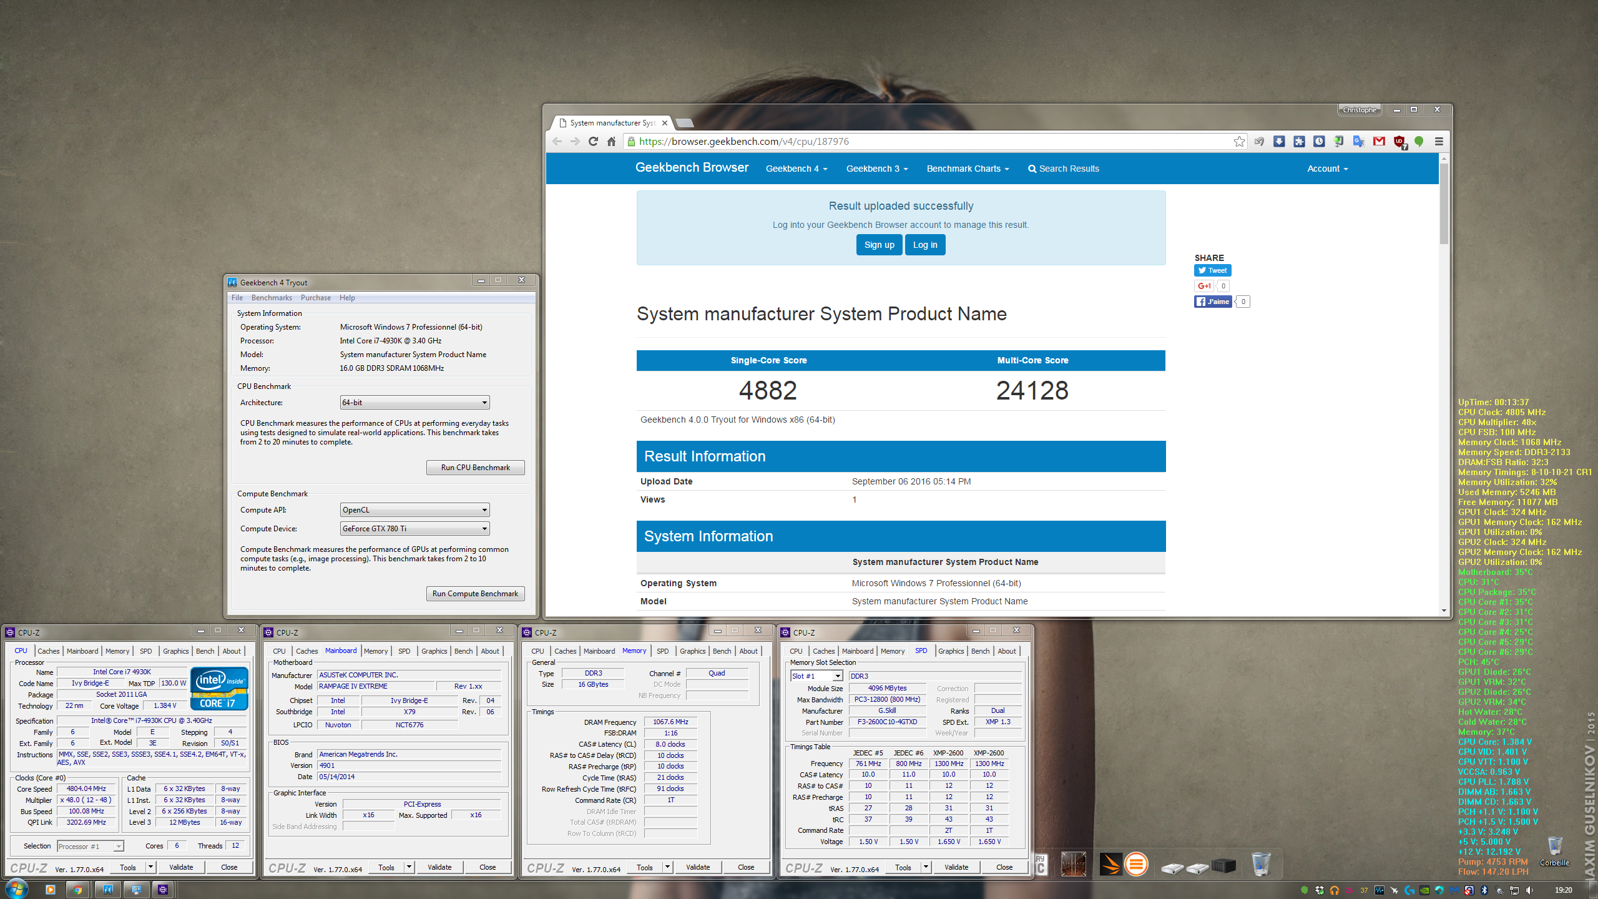Go back in the Chrome browser
Image resolution: width=1598 pixels, height=899 pixels.
click(x=557, y=142)
